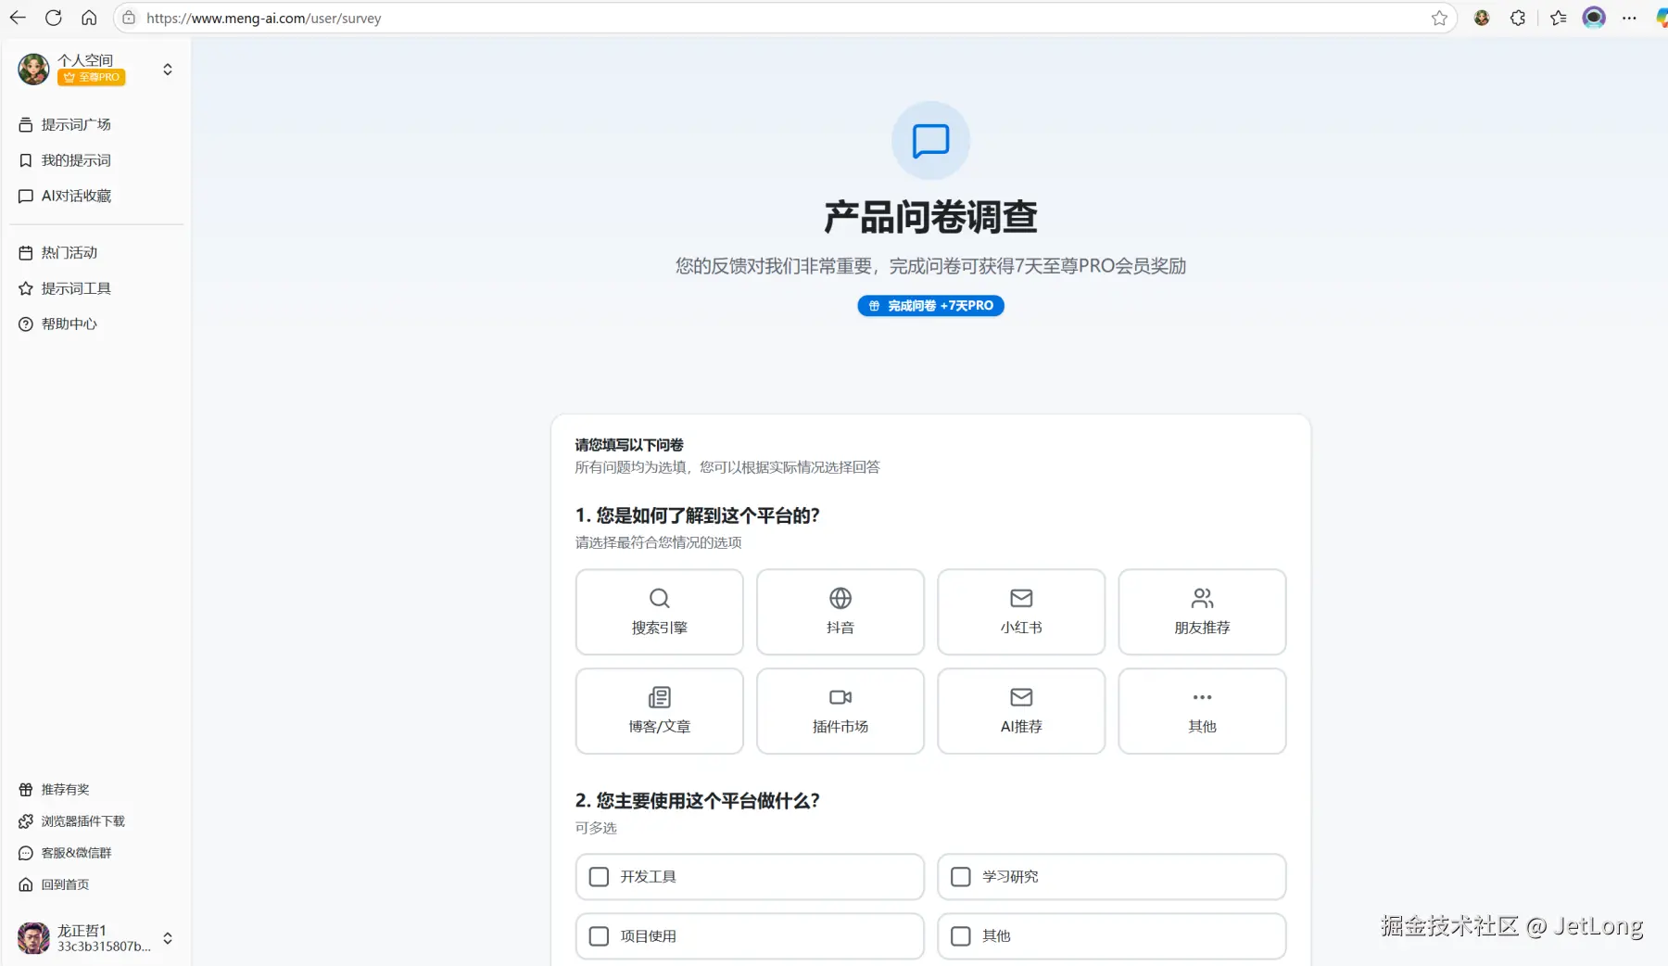The height and width of the screenshot is (966, 1668).
Task: Select 博客/文章 option card
Action: coord(659,711)
